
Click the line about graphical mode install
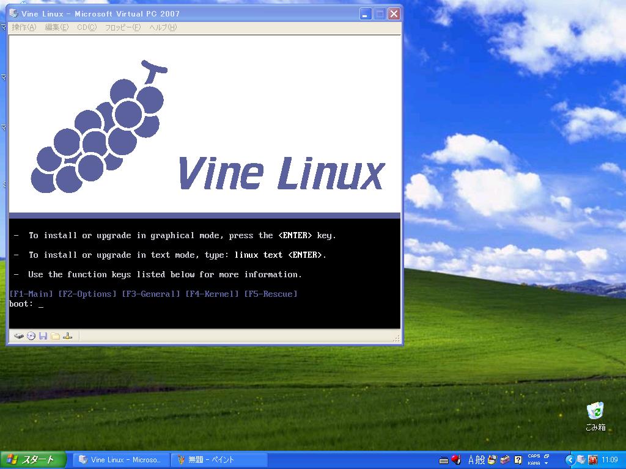click(x=175, y=236)
